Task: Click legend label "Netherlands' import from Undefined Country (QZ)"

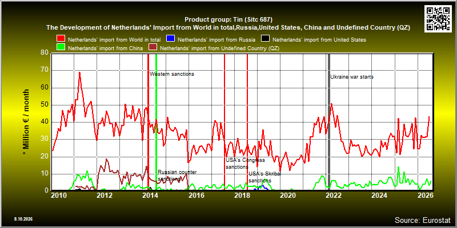Action: point(219,48)
